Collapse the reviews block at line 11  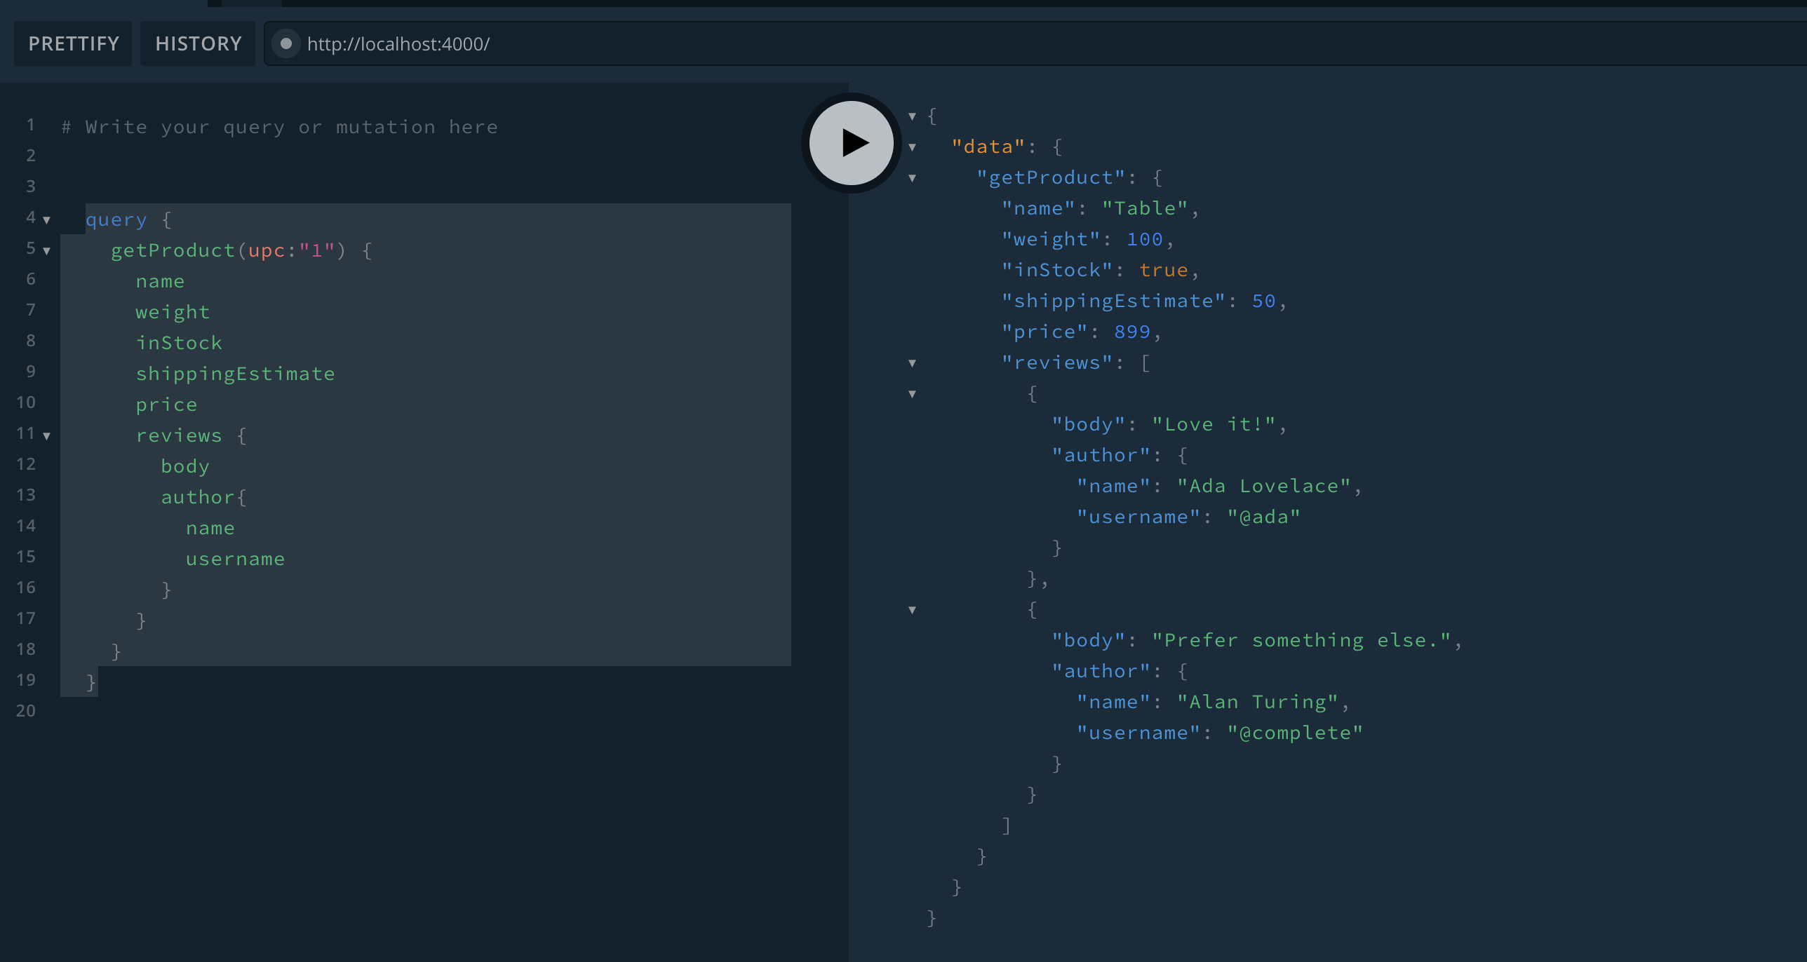[47, 436]
